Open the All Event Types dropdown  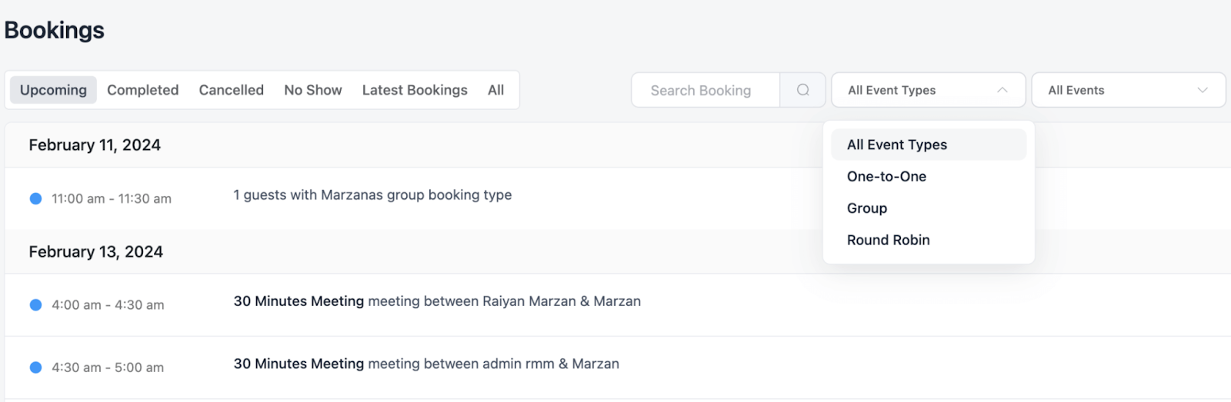928,90
